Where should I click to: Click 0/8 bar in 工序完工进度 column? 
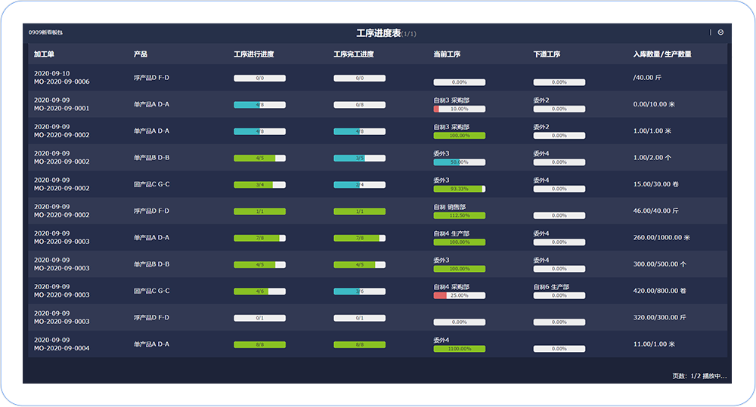click(360, 104)
